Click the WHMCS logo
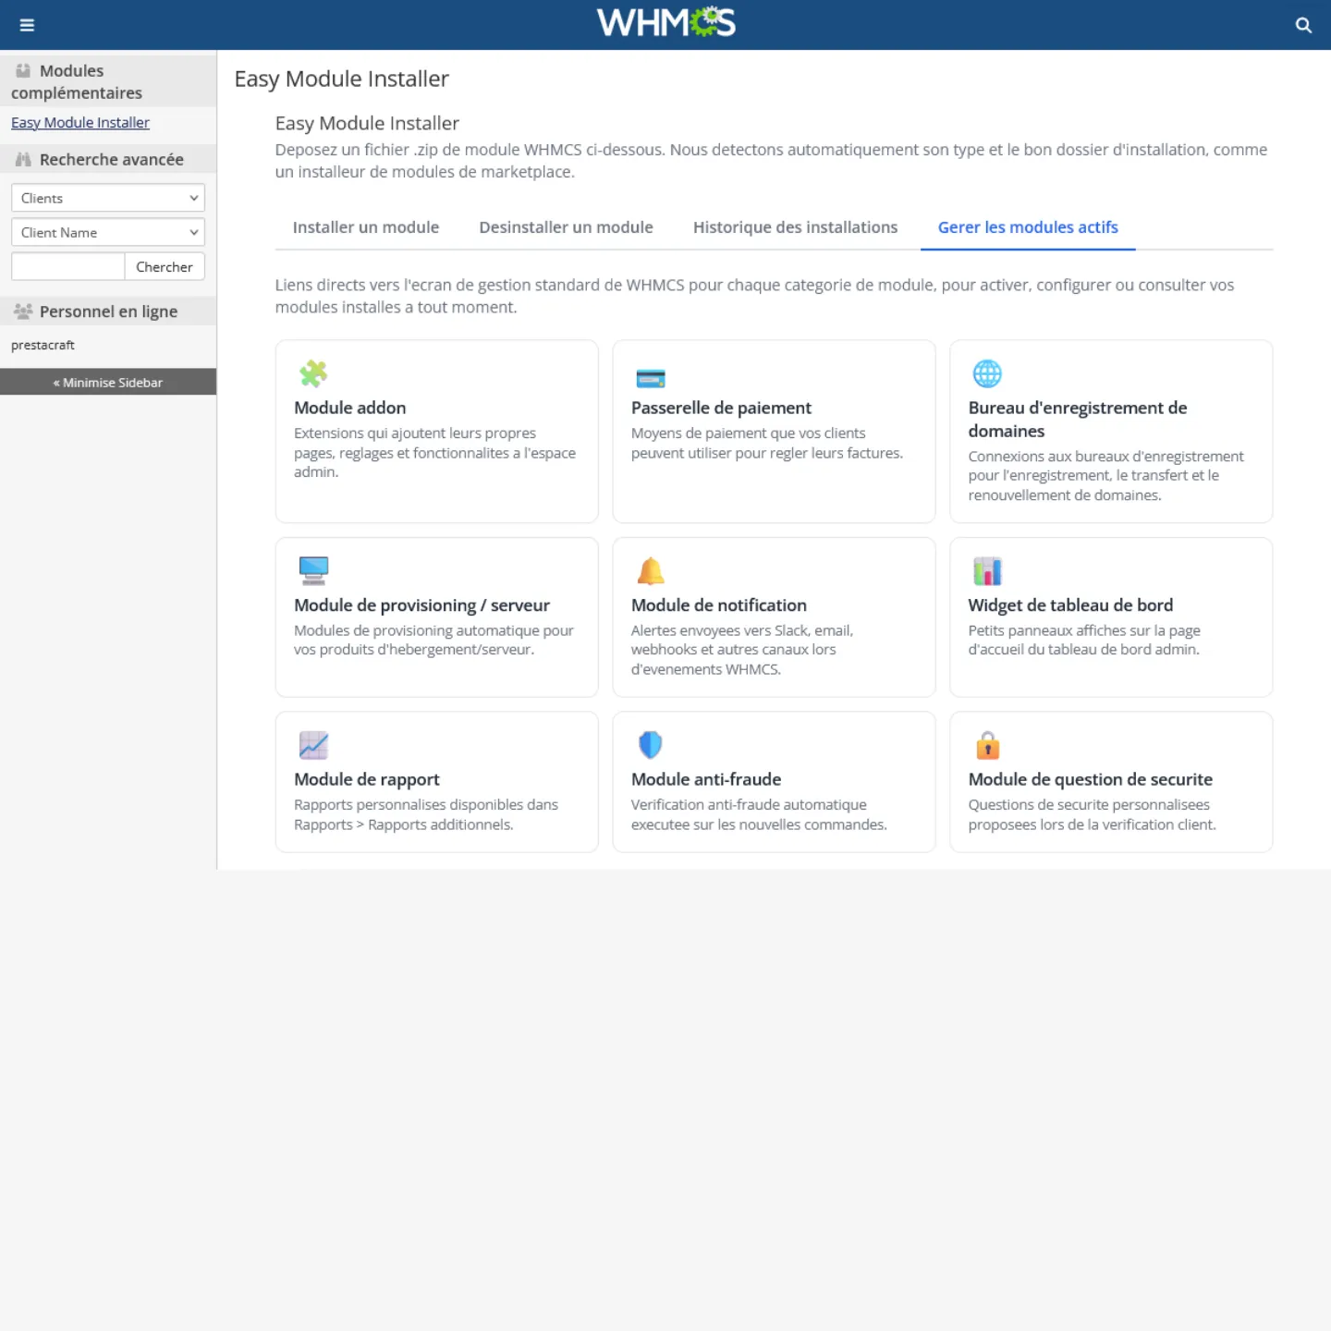Image resolution: width=1331 pixels, height=1331 pixels. 665,22
